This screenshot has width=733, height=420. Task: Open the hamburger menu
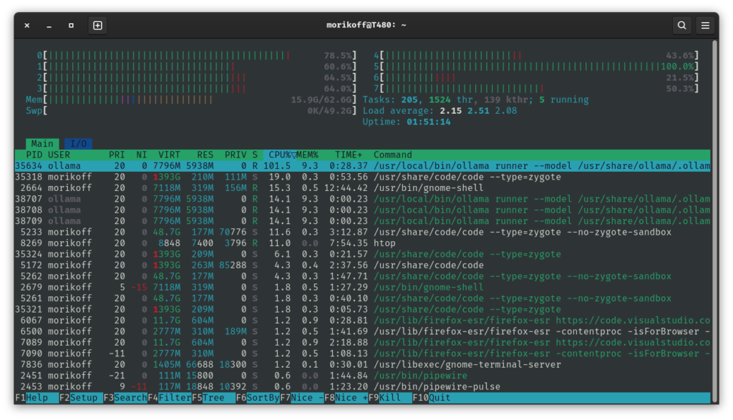point(705,25)
